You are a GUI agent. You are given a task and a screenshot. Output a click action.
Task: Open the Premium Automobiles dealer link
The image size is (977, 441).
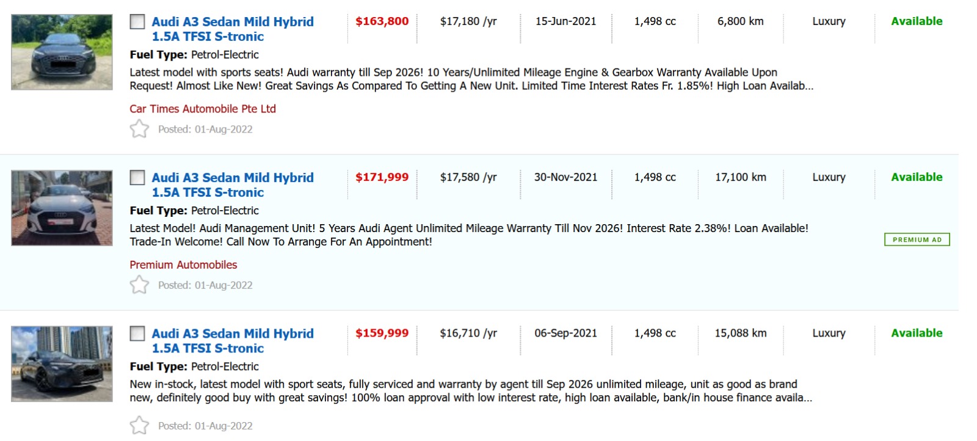[183, 264]
